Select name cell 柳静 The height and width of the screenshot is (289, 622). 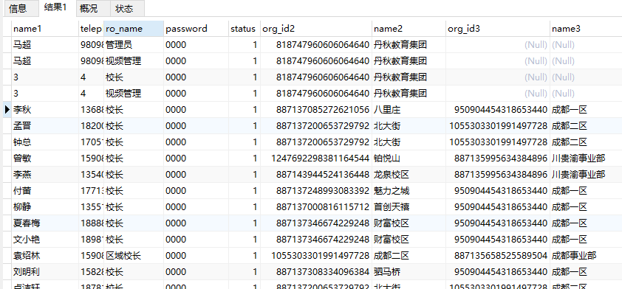click(45, 207)
